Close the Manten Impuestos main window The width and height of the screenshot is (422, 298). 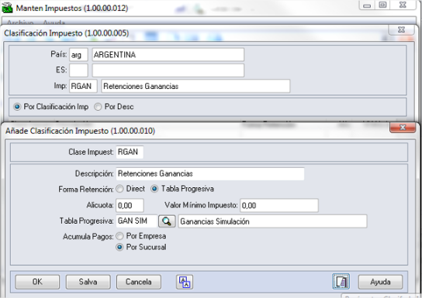pyautogui.click(x=403, y=5)
